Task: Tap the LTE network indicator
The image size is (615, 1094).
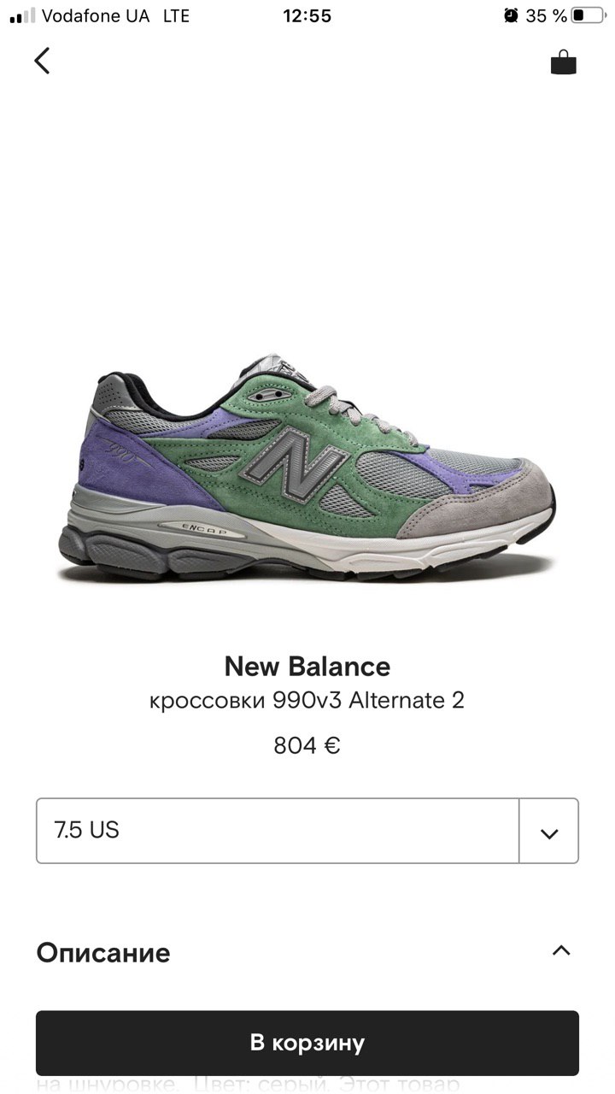Action: pos(176,15)
